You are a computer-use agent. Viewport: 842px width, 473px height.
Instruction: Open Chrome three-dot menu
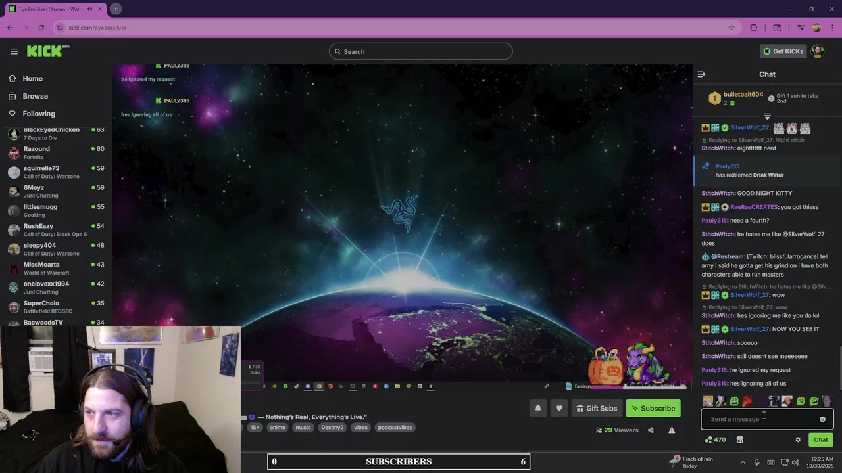[831, 28]
